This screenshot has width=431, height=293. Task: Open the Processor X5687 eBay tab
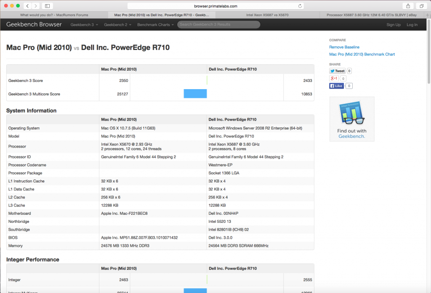pos(372,15)
